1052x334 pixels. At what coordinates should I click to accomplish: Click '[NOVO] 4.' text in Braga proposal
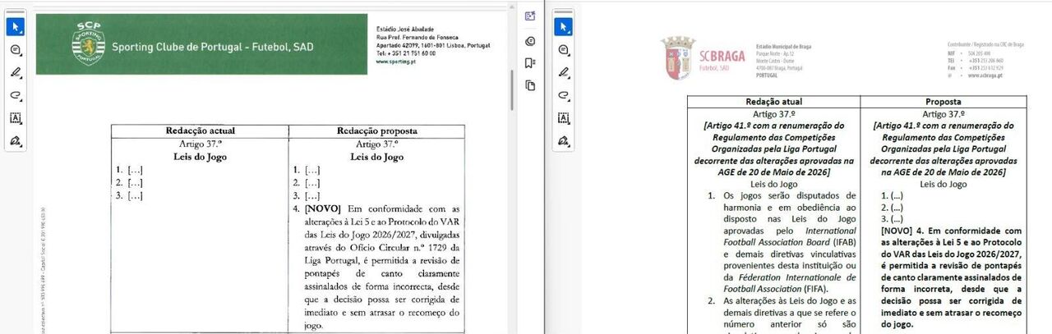pos(902,232)
